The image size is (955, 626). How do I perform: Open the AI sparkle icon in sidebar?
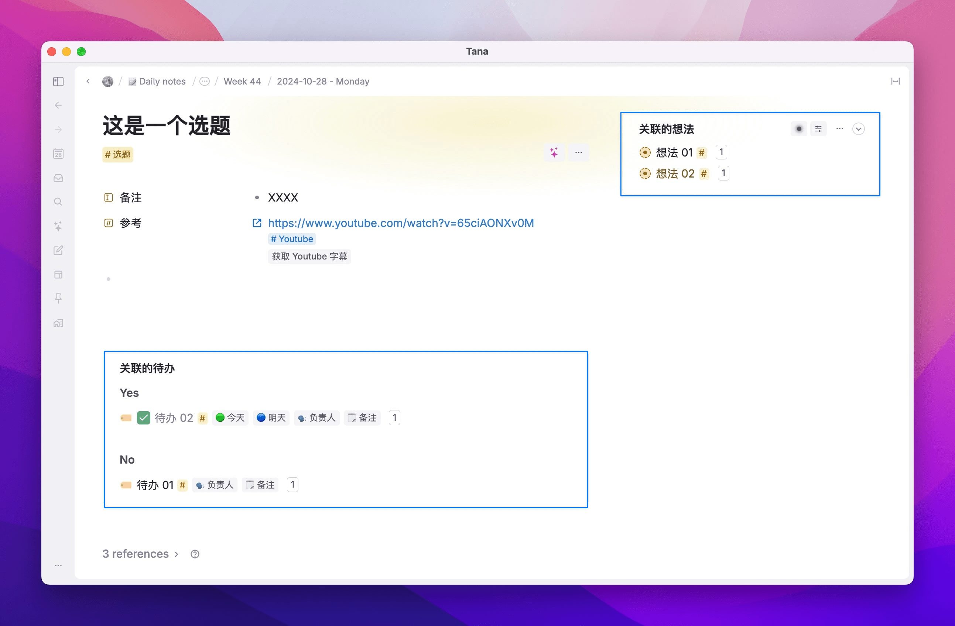pos(58,226)
